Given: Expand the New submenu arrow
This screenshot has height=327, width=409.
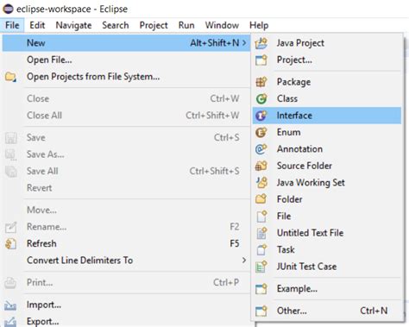Looking at the screenshot, I should click(x=244, y=43).
